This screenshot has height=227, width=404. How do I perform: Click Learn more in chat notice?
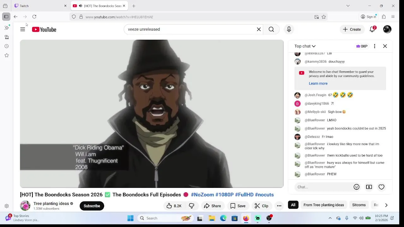318,83
